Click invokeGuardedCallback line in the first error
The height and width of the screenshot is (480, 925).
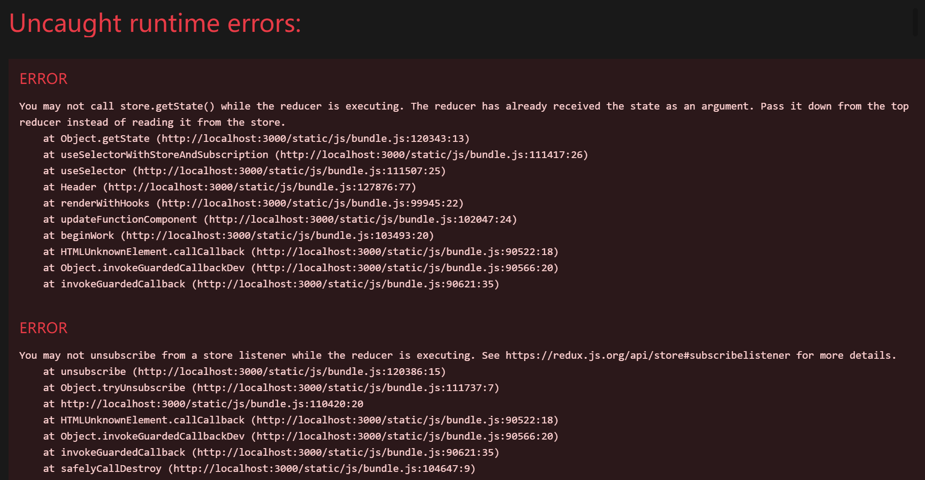pyautogui.click(x=271, y=284)
